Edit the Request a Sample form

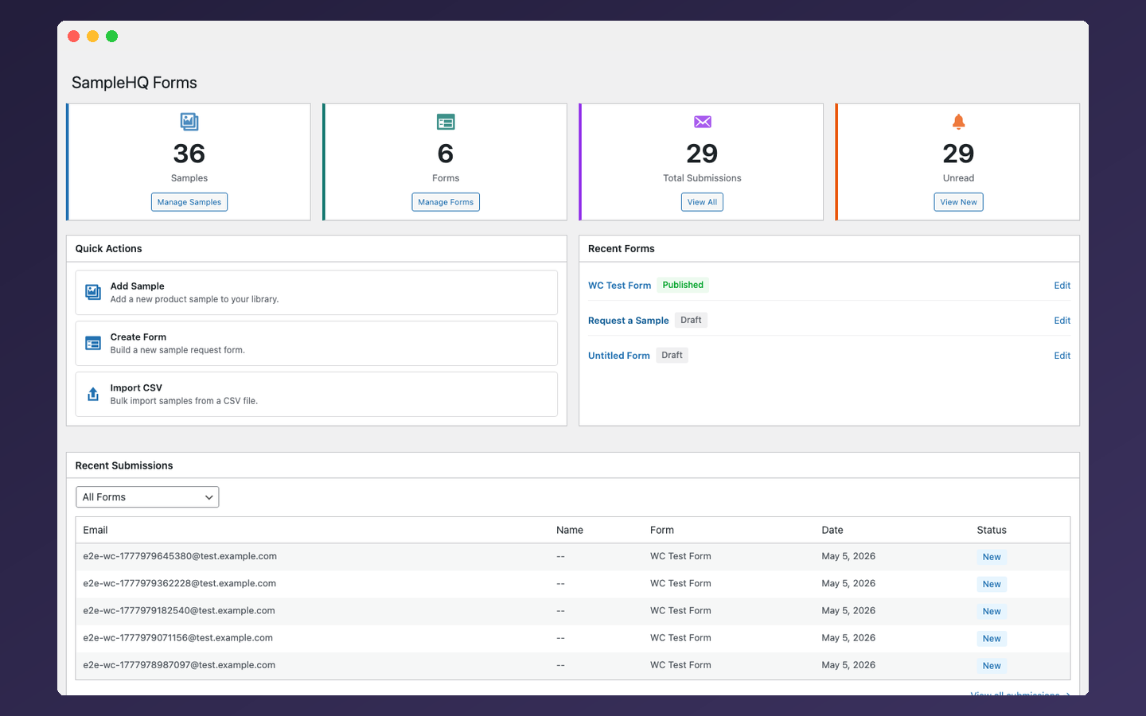[x=1062, y=321]
